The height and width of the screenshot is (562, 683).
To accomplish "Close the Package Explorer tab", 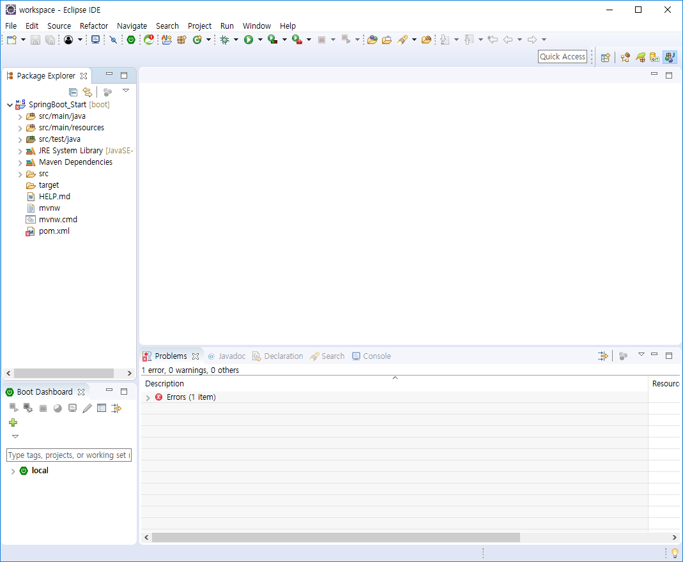I will 84,76.
